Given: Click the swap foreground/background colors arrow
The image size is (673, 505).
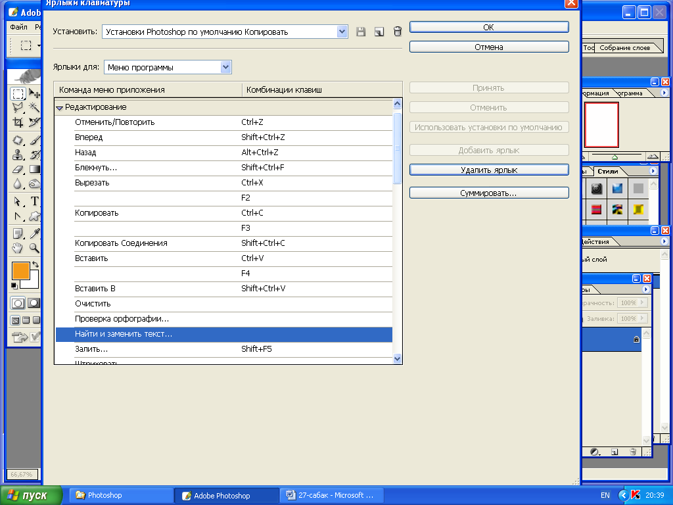Looking at the screenshot, I should tap(35, 264).
